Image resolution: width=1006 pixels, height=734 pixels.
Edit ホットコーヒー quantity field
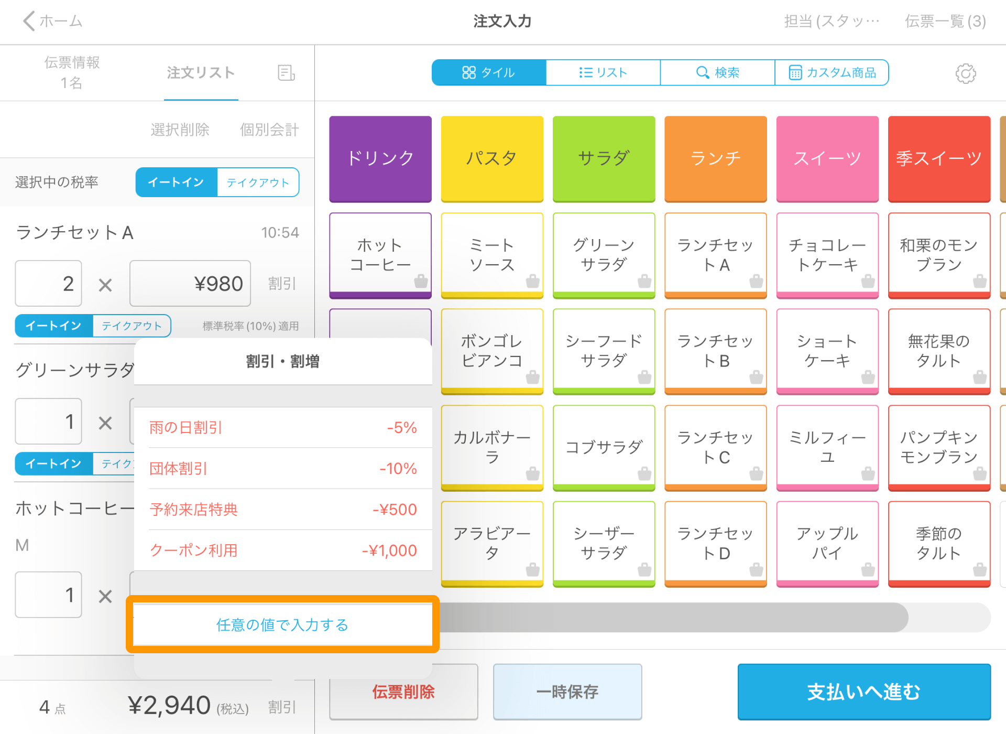pyautogui.click(x=48, y=595)
